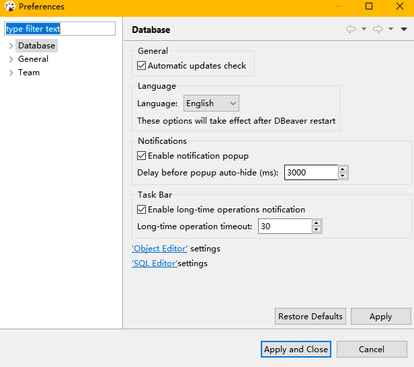Image resolution: width=414 pixels, height=367 pixels.
Task: Open the preferences view menu triangle
Action: (x=404, y=29)
